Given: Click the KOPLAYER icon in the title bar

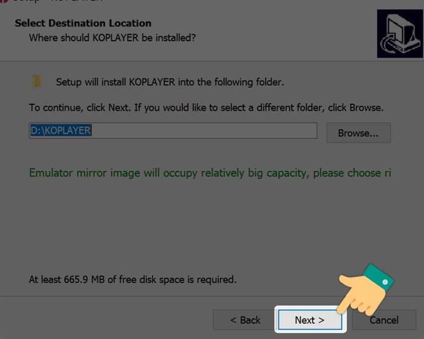Looking at the screenshot, I should (x=3, y=2).
